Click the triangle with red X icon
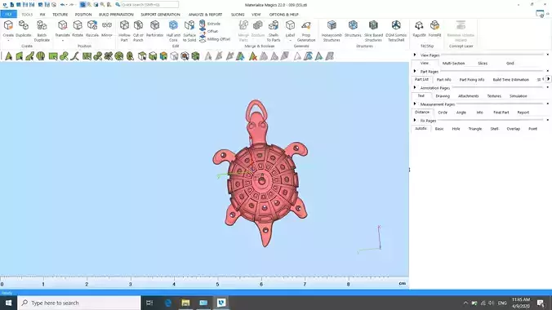The width and height of the screenshot is (552, 310). 253,56
